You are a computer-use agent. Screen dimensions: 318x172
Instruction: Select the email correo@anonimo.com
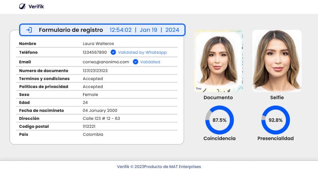106,62
